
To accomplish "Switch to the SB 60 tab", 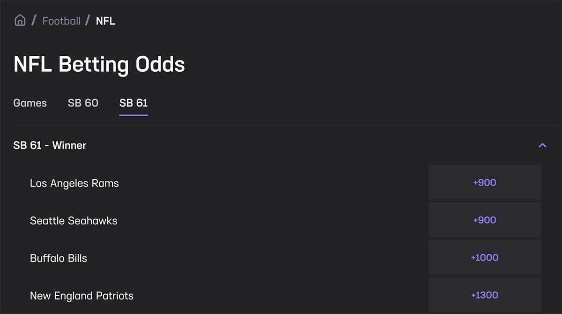I will pos(83,103).
